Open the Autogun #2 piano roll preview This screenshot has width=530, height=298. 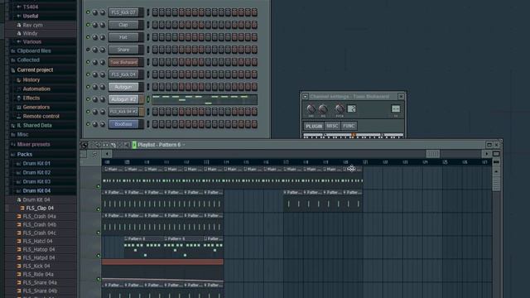205,99
